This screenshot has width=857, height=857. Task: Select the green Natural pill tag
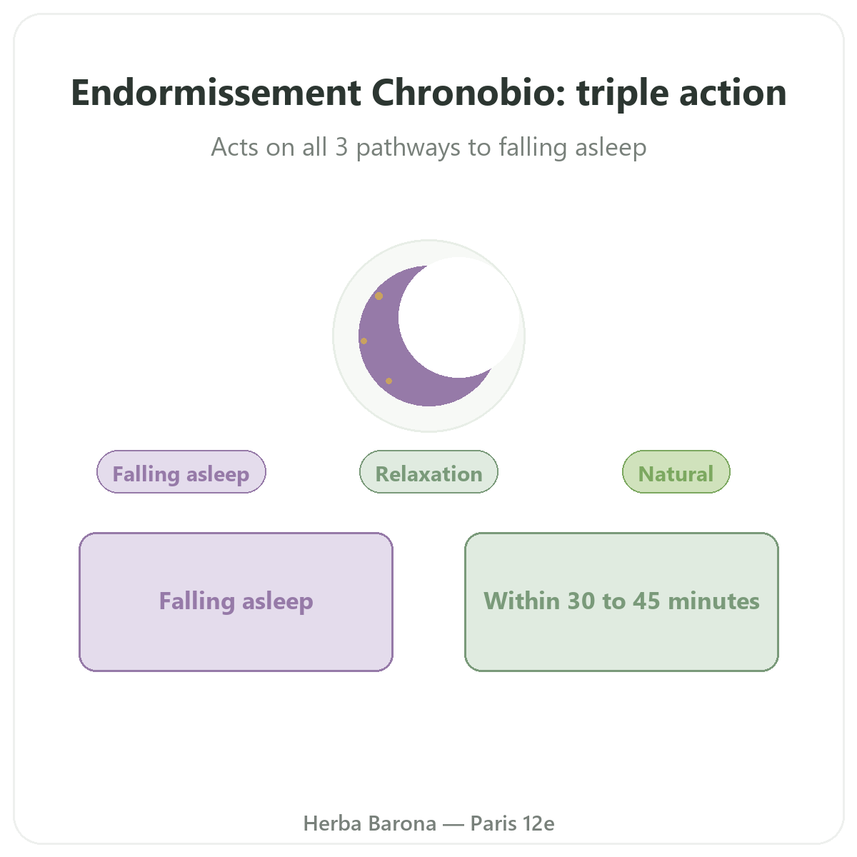(676, 472)
